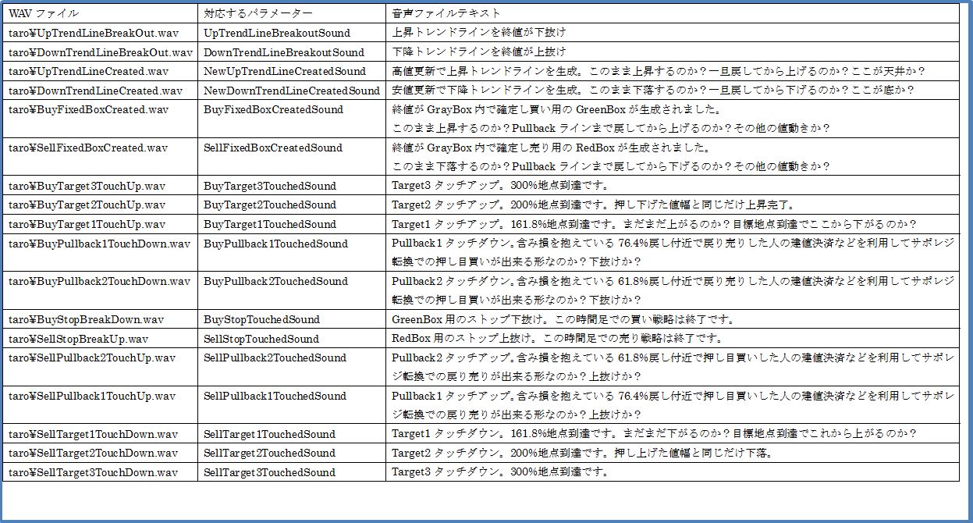973x523 pixels.
Task: Click the taro¥BuyFixedBoxCreated.wav cell
Action: click(x=100, y=119)
